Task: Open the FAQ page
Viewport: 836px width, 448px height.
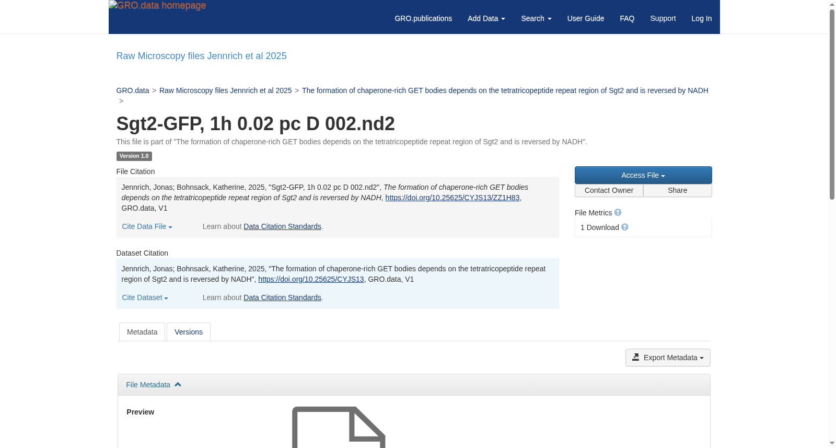Action: [x=627, y=18]
